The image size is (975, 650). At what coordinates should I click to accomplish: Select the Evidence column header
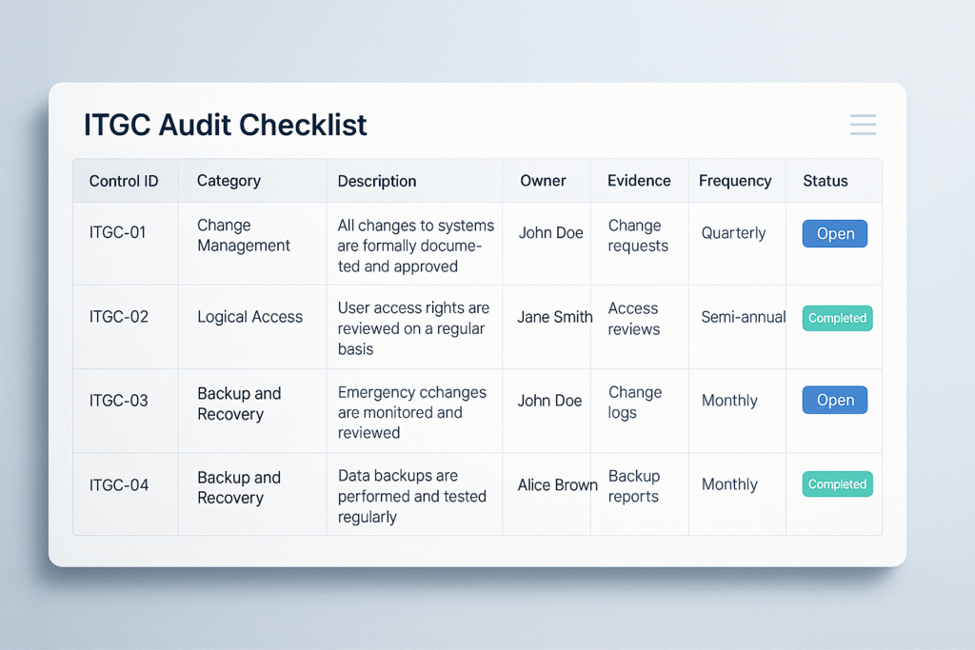tap(638, 181)
